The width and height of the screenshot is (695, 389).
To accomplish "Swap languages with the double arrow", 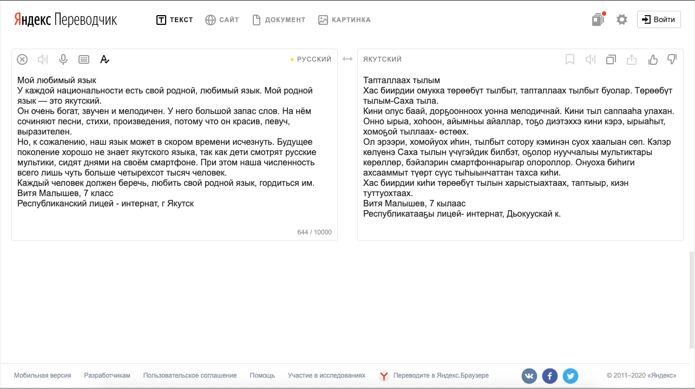I will tap(347, 59).
